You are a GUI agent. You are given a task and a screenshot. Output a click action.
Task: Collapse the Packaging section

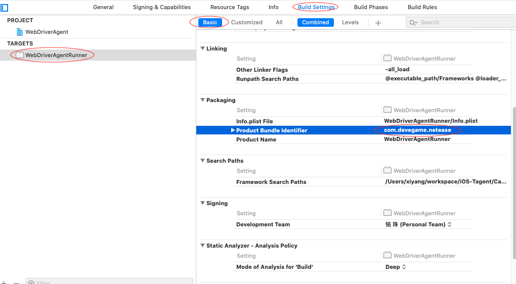(x=202, y=100)
